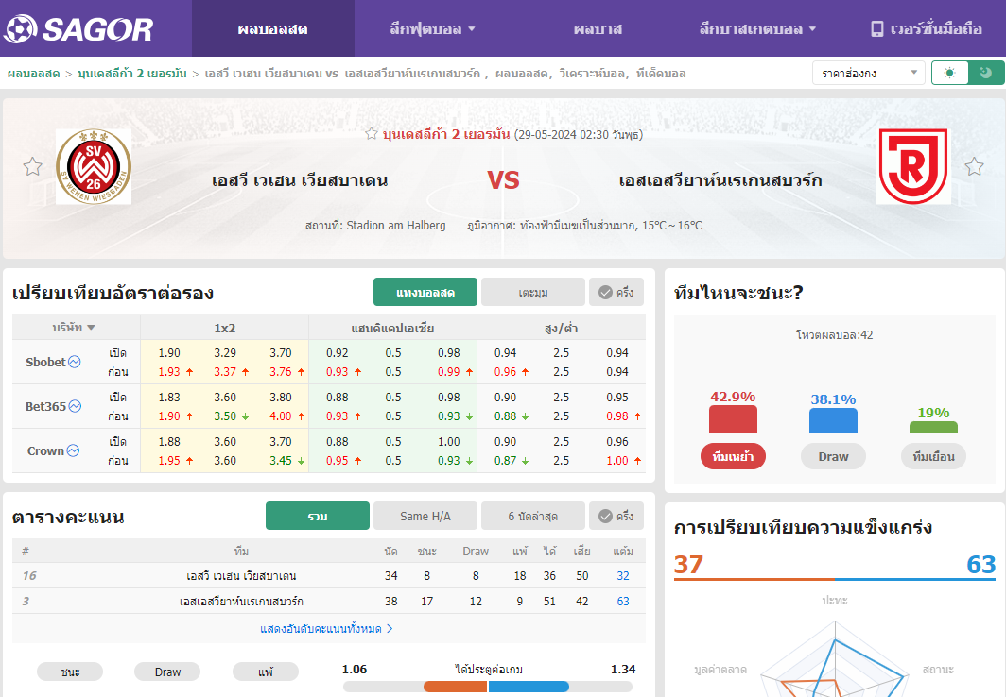Click the Jahn Regensburg crest
Screen dimensions: 1006x697
click(913, 166)
